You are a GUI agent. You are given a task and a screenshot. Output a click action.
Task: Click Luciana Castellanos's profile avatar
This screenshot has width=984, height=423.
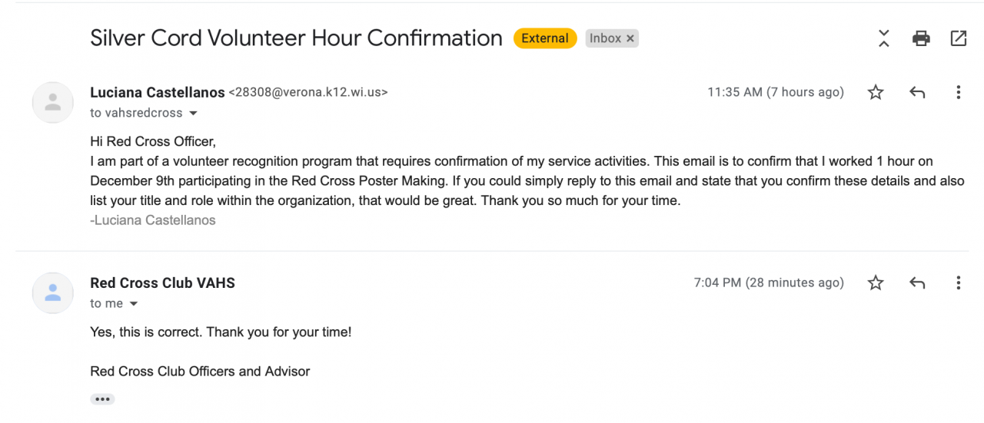pos(53,102)
